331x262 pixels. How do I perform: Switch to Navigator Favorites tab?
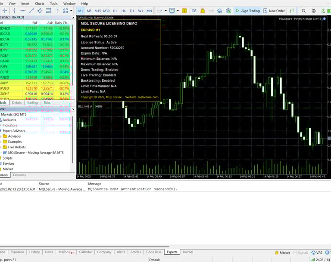19,175
